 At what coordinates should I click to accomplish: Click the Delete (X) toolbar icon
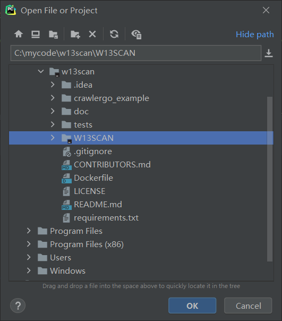coord(92,34)
